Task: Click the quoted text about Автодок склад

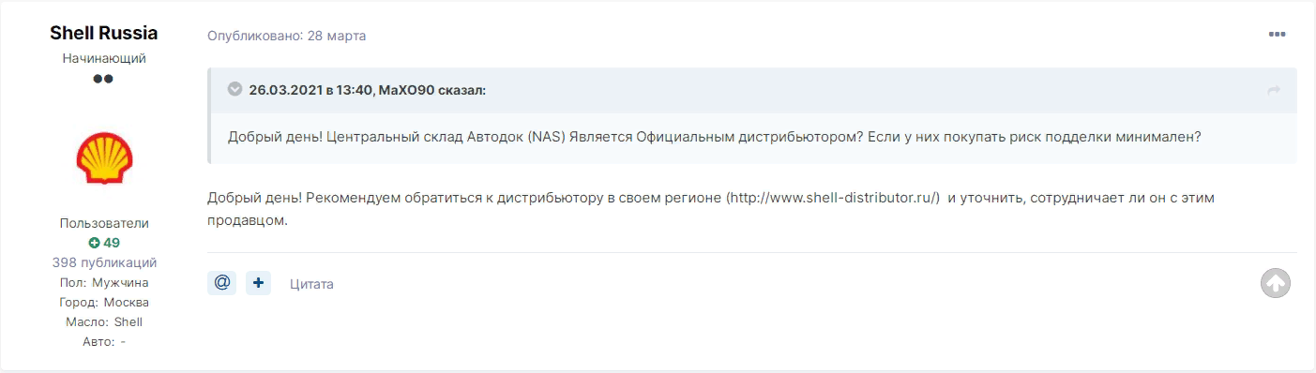Action: tap(715, 137)
